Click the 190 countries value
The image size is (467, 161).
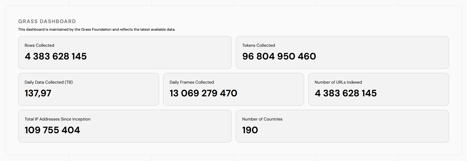250,130
